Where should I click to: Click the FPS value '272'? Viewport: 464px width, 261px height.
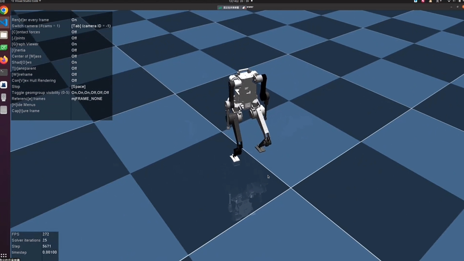coord(45,234)
